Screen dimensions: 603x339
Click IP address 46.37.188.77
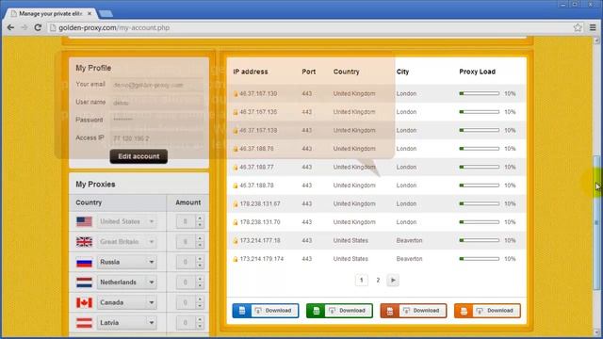[256, 168]
